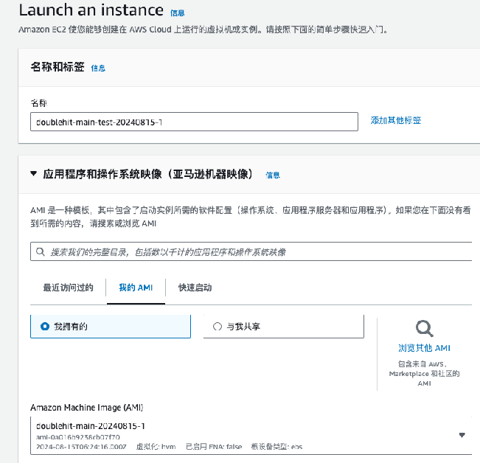Image resolution: width=480 pixels, height=463 pixels.
Task: Open 信息 link beside 应用程序和操作系统映像 heading
Action: pos(273,175)
